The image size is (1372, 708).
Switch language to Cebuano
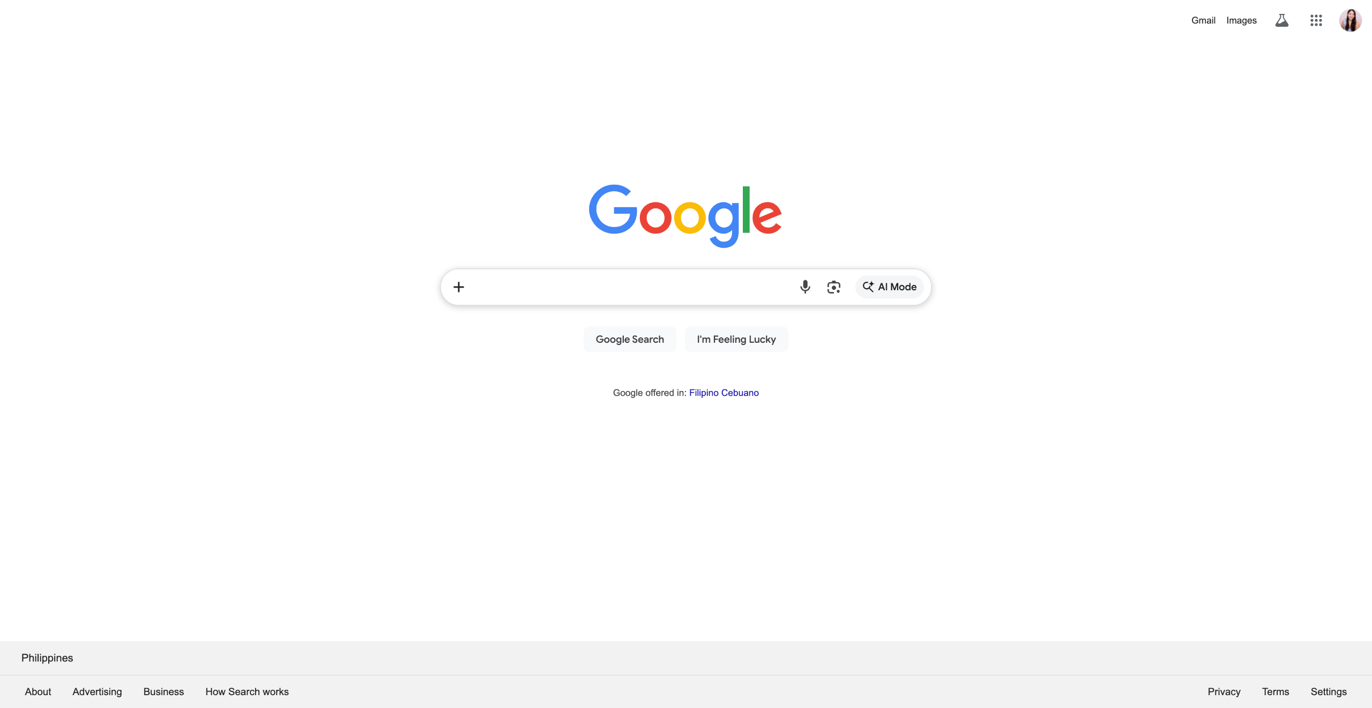740,393
